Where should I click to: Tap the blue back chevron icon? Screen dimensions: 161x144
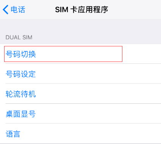point(6,9)
